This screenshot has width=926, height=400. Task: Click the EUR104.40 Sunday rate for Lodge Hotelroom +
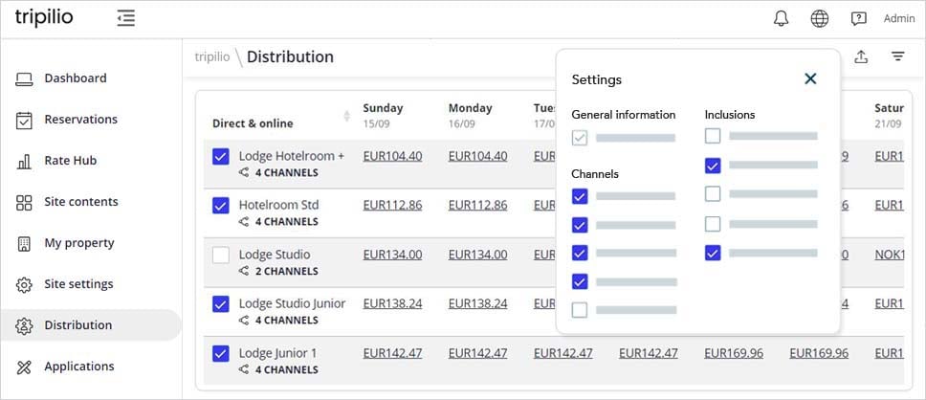coord(392,156)
